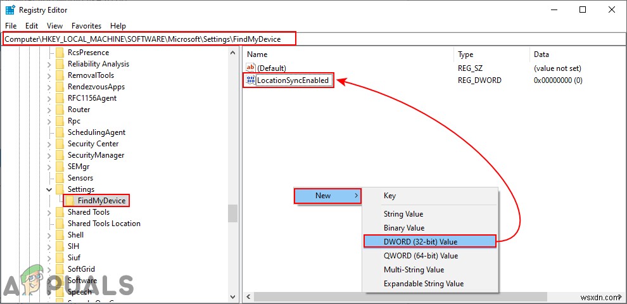Choose DWORD (32-bit) Value from submenu
Screen dimensions: 627x304
429,241
